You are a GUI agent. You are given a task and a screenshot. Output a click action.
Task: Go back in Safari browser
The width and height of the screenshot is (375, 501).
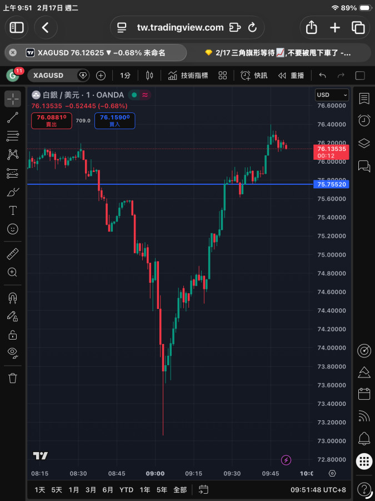click(x=46, y=27)
